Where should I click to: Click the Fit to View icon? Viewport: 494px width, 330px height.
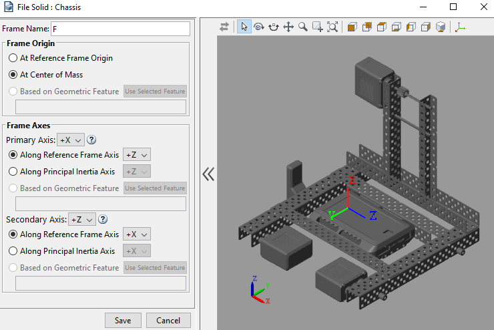(332, 27)
